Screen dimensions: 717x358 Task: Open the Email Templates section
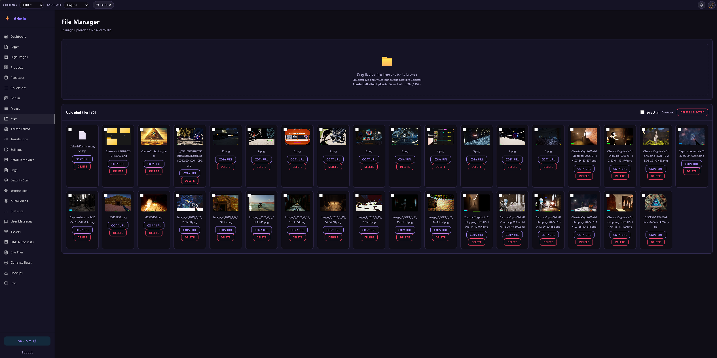(22, 160)
